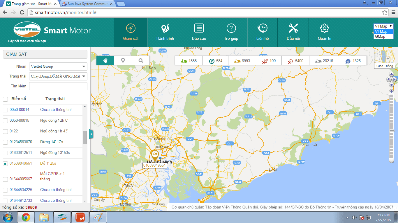Toggle the select-all checkbox beside Biển số
This screenshot has width=398, height=223.
5,99
